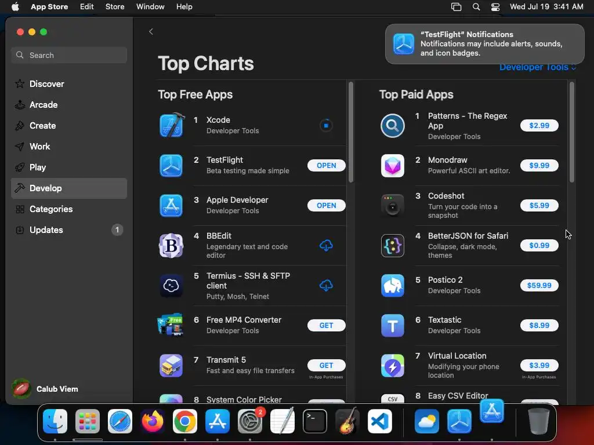Open GarageBand from the Dock
This screenshot has height=445, width=594.
coord(347,421)
